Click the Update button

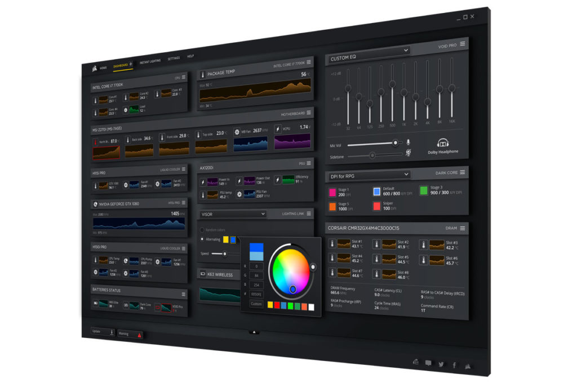point(103,332)
